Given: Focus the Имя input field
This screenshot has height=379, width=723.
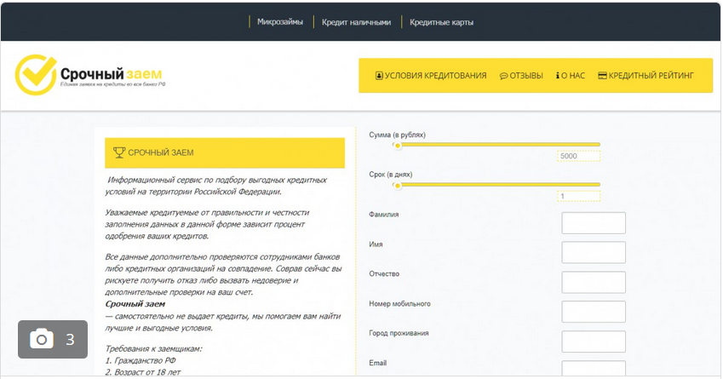Looking at the screenshot, I should [594, 253].
